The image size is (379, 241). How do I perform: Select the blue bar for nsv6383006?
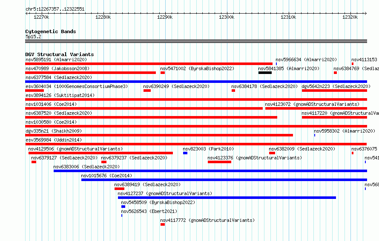point(210,171)
